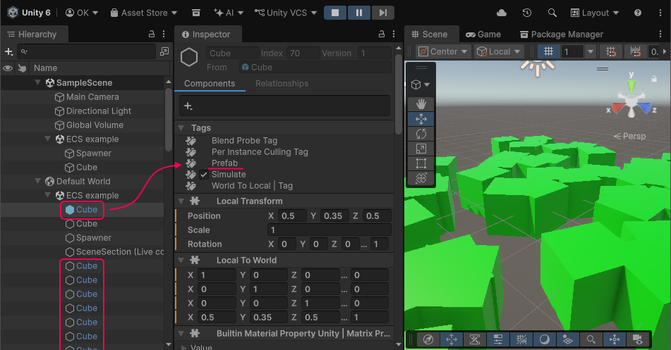Click the Position X field in Local Transform
The image size is (671, 350).
[x=293, y=215]
